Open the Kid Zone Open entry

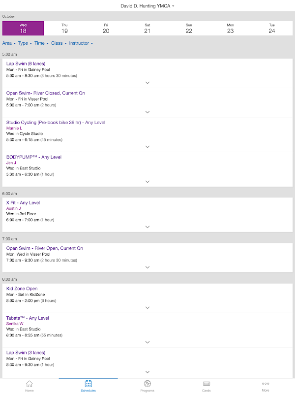point(22,289)
